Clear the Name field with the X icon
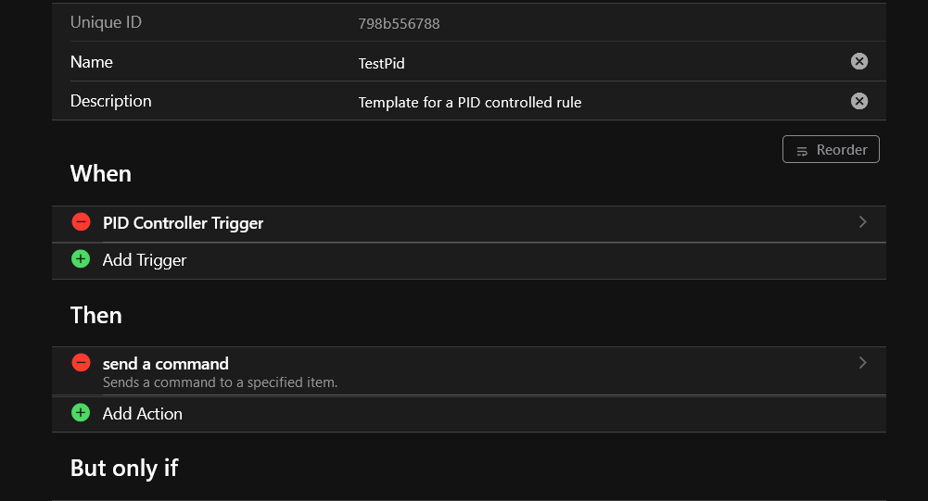The width and height of the screenshot is (928, 501). point(859,62)
